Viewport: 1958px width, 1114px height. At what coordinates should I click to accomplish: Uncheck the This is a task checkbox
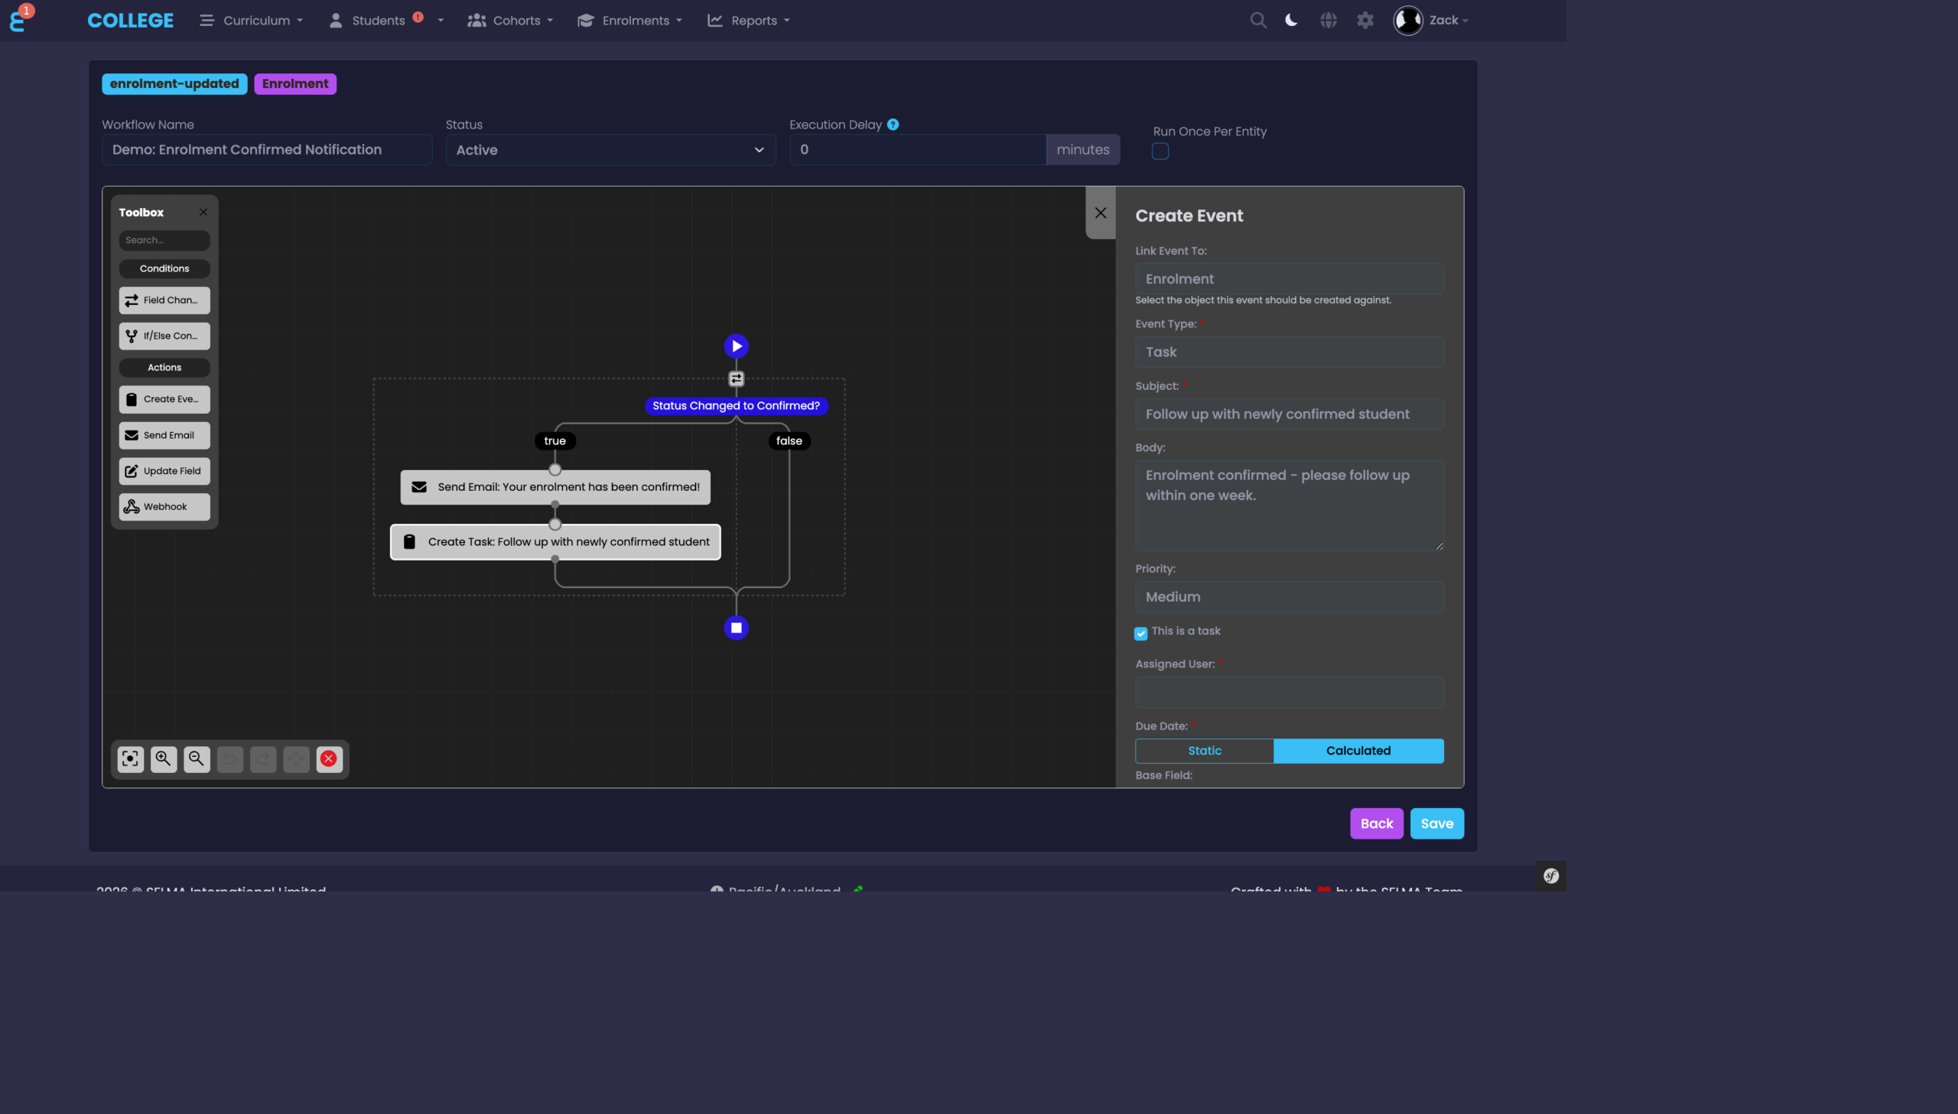[x=1141, y=633]
